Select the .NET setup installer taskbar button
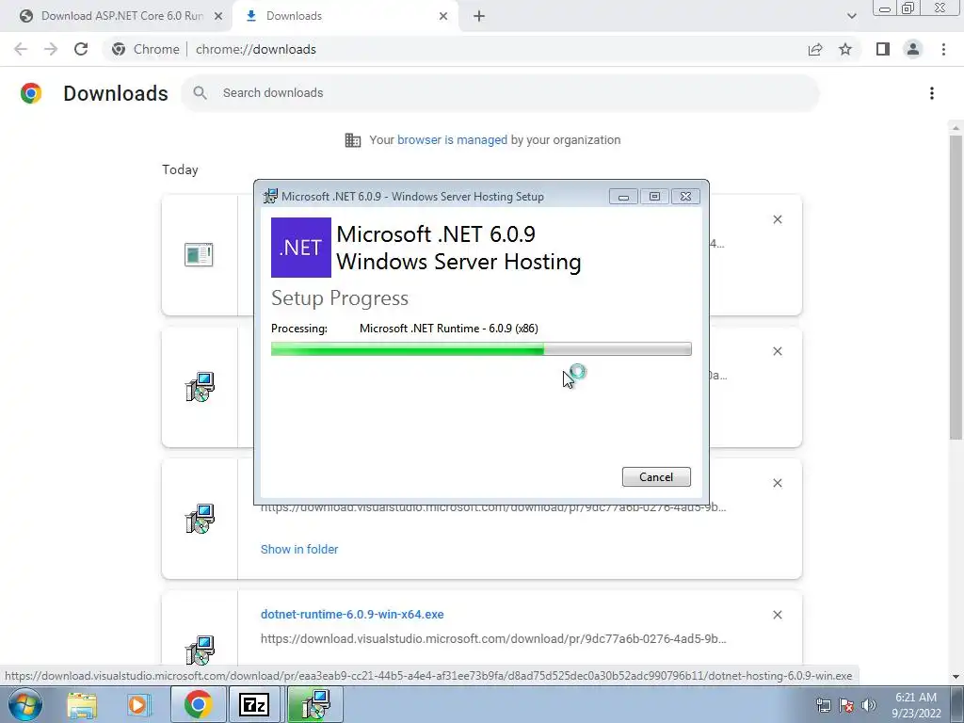Image resolution: width=964 pixels, height=723 pixels. pos(315,704)
